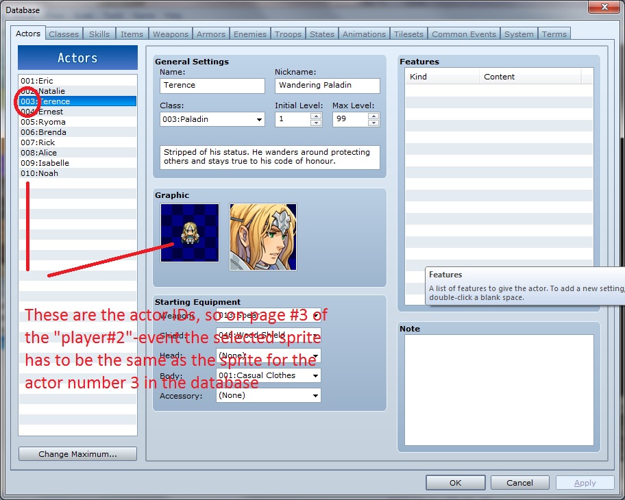Image resolution: width=625 pixels, height=500 pixels.
Task: Click Terence's walking sprite graphic
Action: tap(190, 232)
